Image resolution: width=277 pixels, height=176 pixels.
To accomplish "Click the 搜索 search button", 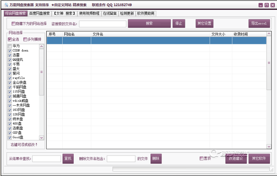I will pyautogui.click(x=149, y=23).
